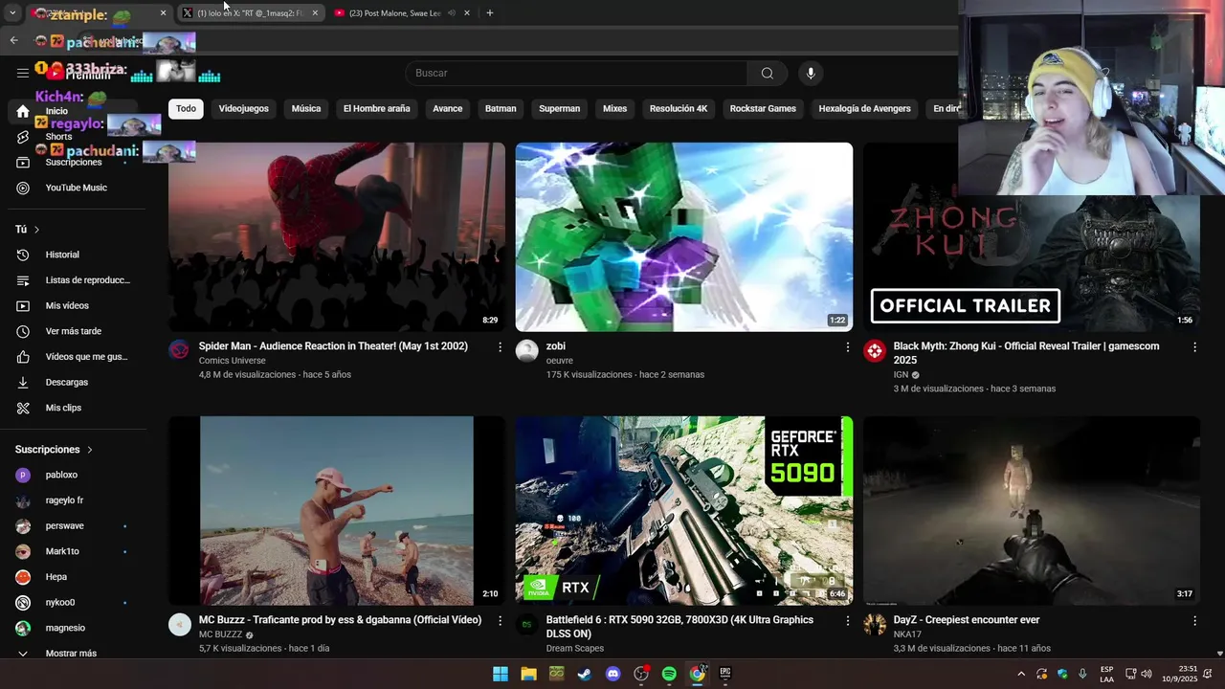
Task: Select El Hombre araña chip
Action: pyautogui.click(x=376, y=108)
